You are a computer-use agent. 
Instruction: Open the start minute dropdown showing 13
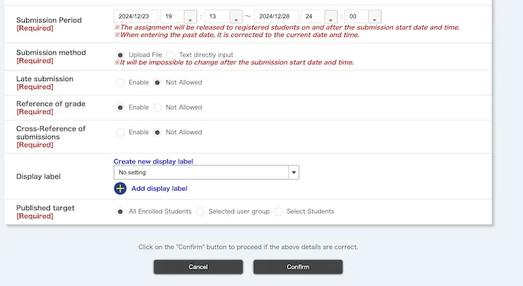click(x=223, y=17)
